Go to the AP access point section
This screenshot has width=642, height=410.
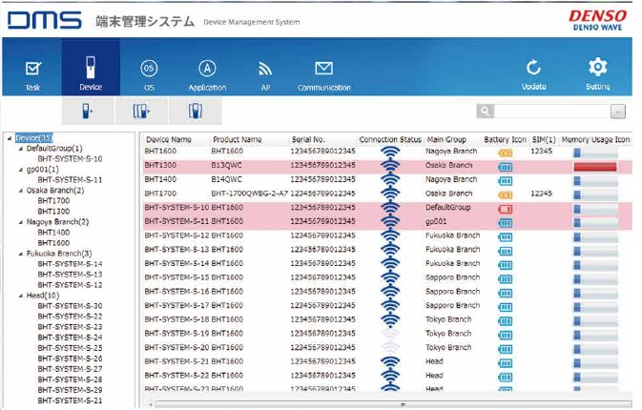265,72
